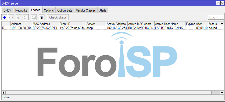Viewport: 225px width, 102px height.
Task: Click the Active MAC Address column header
Action: pyautogui.click(x=141, y=24)
